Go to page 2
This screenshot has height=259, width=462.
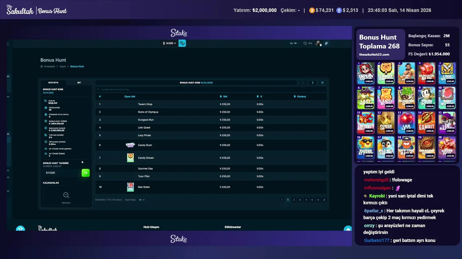294,200
